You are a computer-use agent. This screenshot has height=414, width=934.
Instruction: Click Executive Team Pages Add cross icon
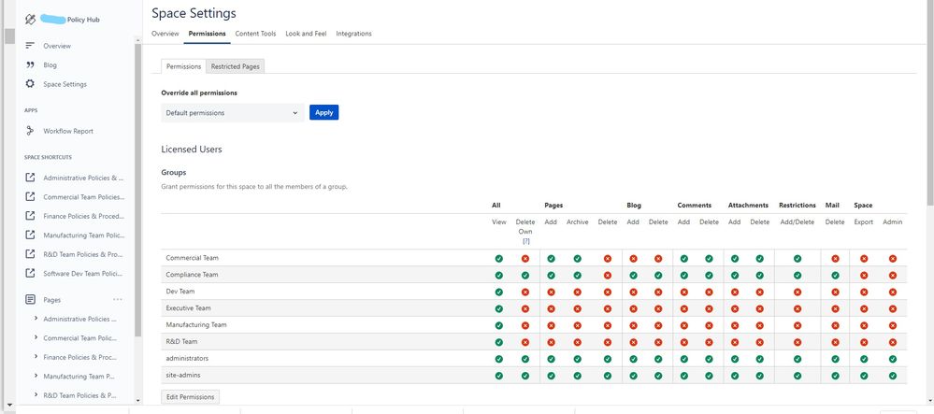click(551, 308)
